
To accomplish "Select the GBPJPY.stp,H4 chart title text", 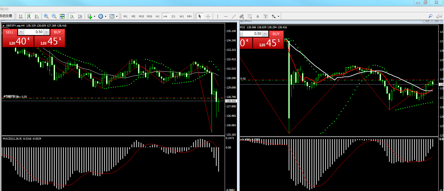I will coord(15,26).
